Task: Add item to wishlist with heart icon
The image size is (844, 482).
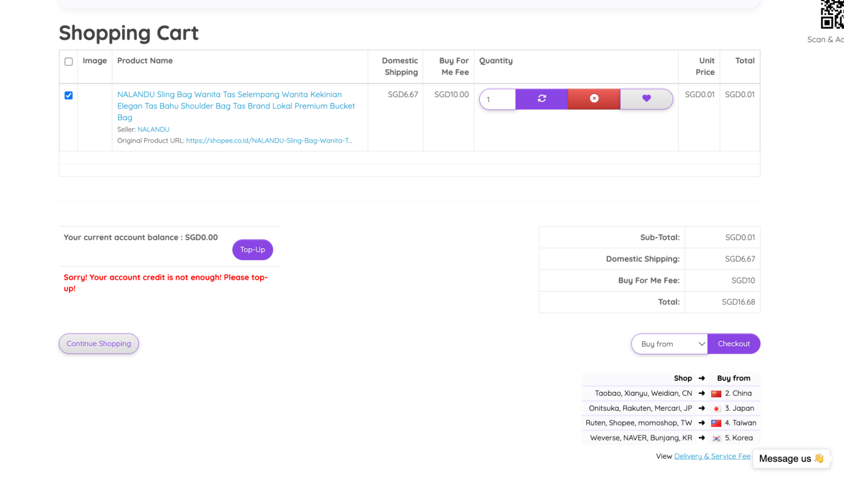Action: point(646,99)
